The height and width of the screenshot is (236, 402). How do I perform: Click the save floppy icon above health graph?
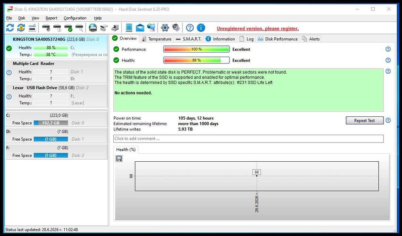tap(119, 159)
